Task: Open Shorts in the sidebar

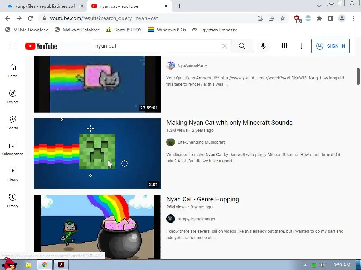Action: (x=13, y=123)
